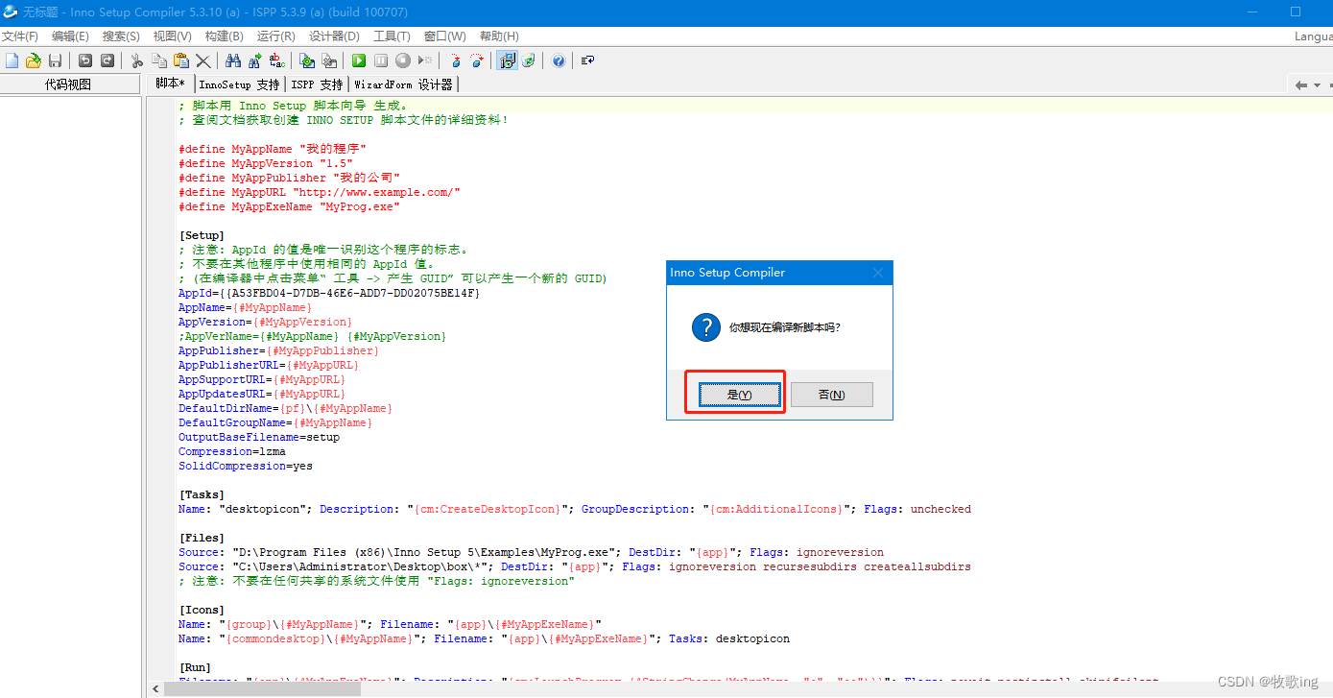Open the 构建(B) menu

tap(224, 36)
